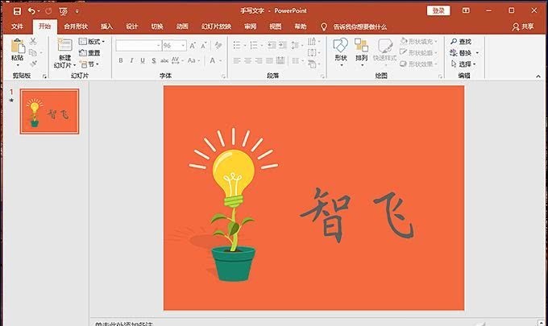Open Change Case Aa dropdown
This screenshot has width=548, height=326.
(x=193, y=60)
